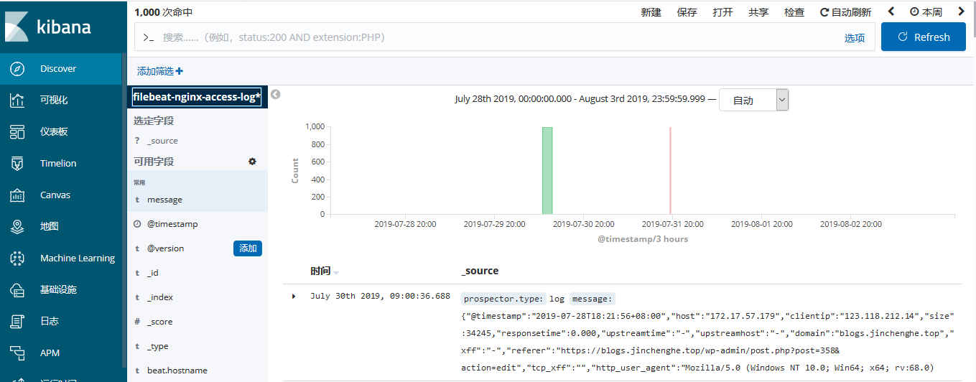Click the 添加 button next to @version
The width and height of the screenshot is (976, 382).
[248, 248]
